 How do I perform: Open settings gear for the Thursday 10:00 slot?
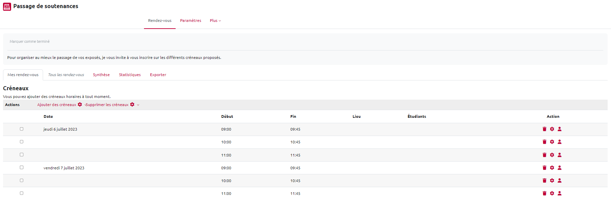tap(552, 142)
